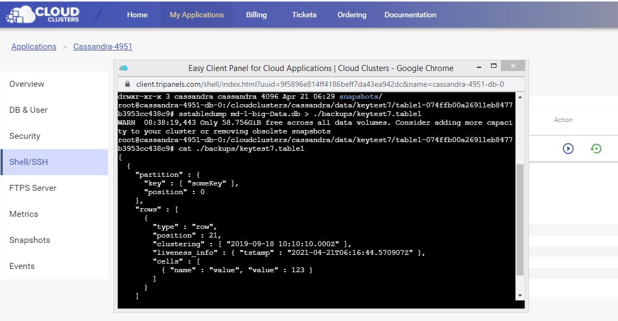
Task: Open Overview in the sidebar
Action: 54,84
